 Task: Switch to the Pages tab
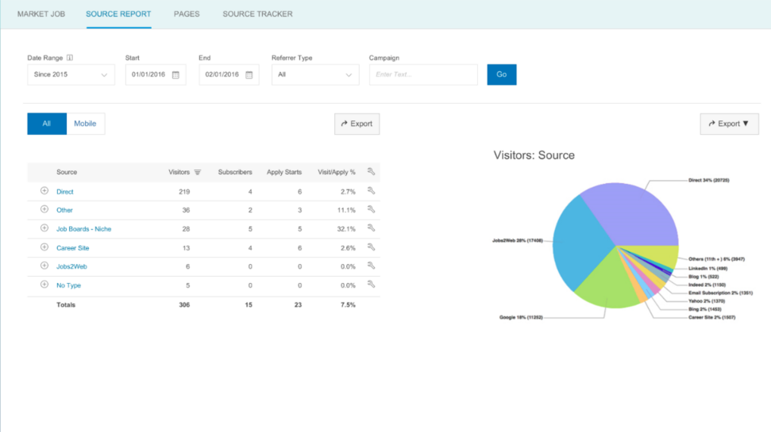[187, 13]
